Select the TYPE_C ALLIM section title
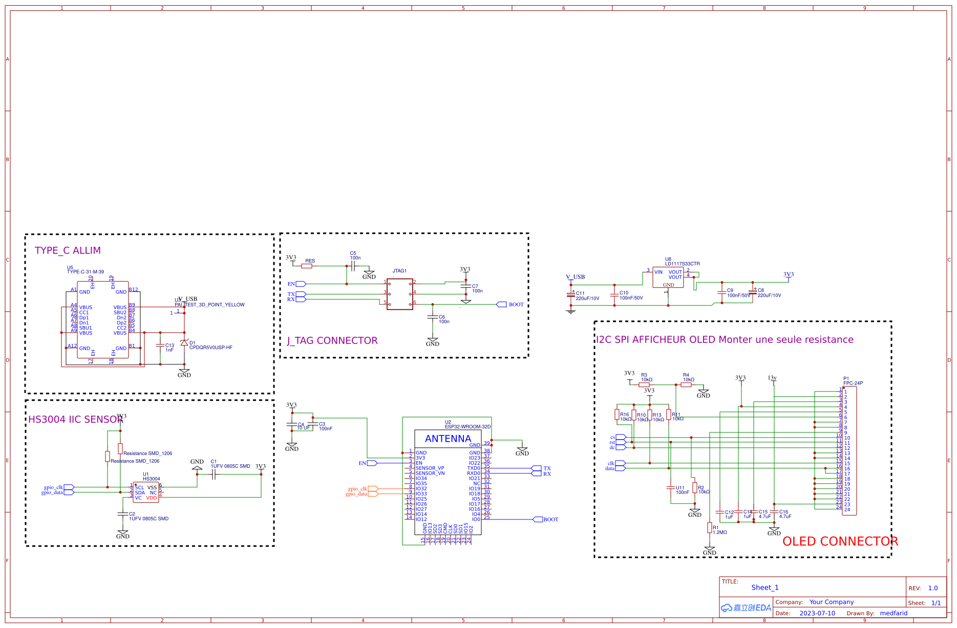Screen dimensions: 957x628 (68, 250)
